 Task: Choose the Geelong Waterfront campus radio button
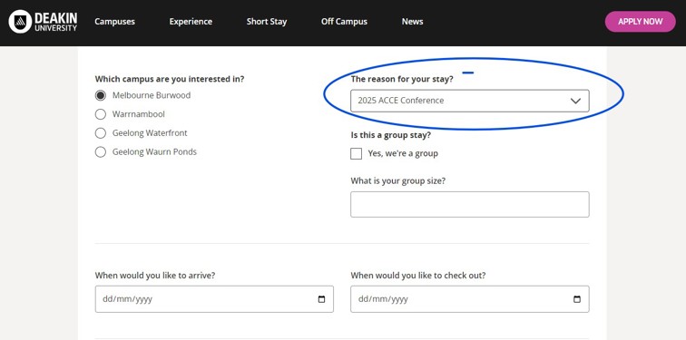coord(101,133)
